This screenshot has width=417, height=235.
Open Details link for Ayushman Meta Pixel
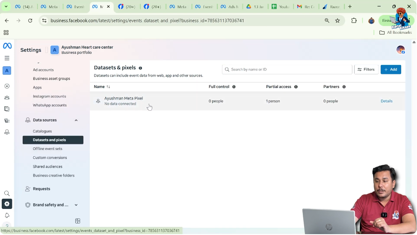click(386, 101)
